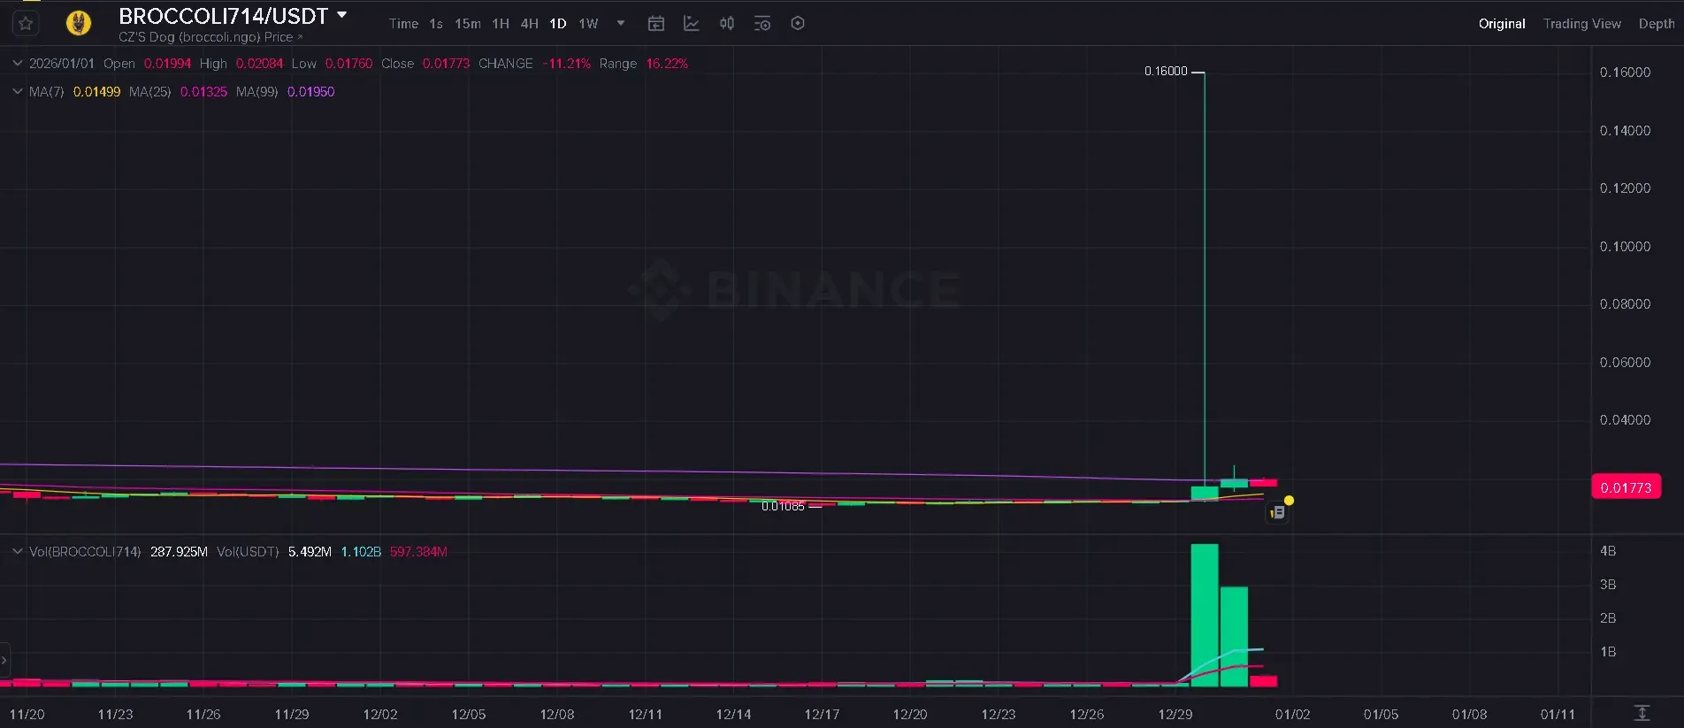Switch the chart to Trading View
Viewport: 1684px width, 728px height.
coord(1581,24)
